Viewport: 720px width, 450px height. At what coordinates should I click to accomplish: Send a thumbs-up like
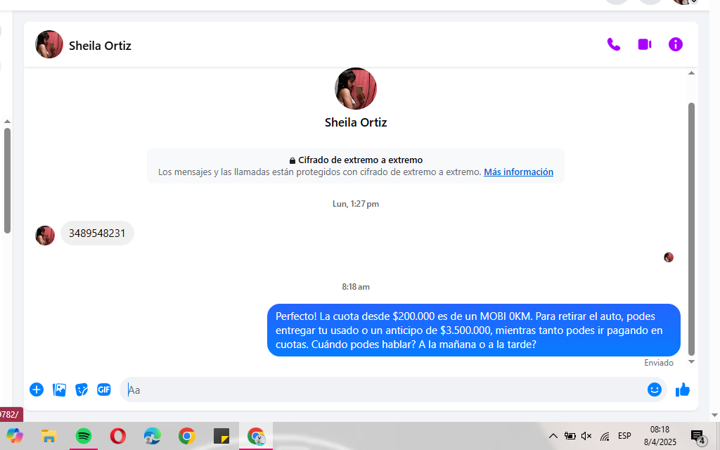point(682,390)
